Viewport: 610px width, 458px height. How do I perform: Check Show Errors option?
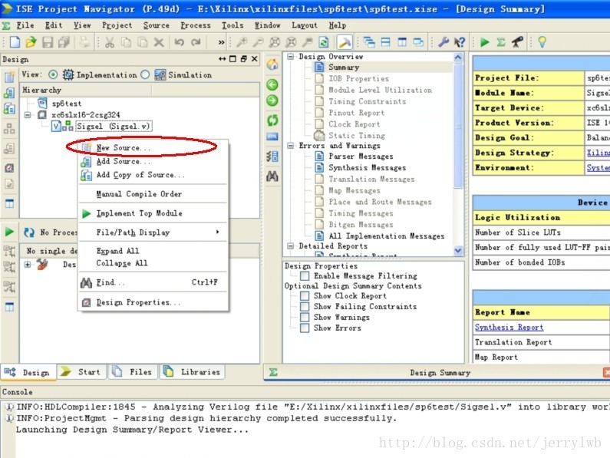tap(305, 328)
